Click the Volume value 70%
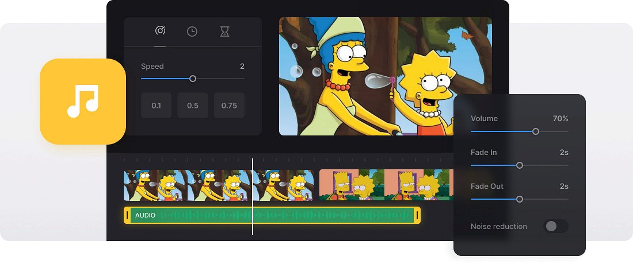This screenshot has height=264, width=633. 560,119
